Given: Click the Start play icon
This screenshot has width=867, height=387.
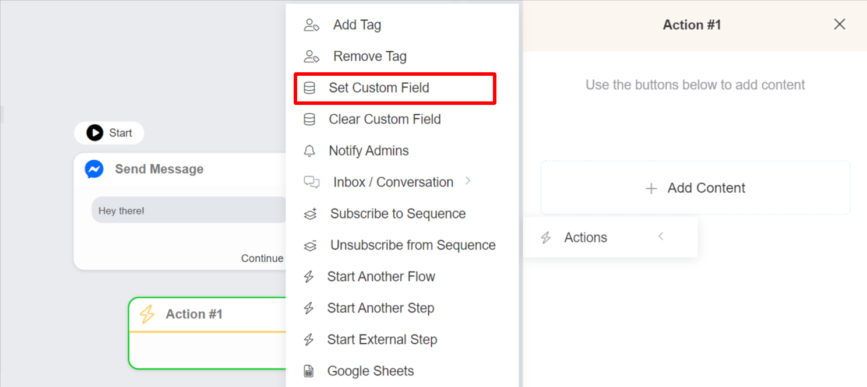Looking at the screenshot, I should pyautogui.click(x=95, y=133).
